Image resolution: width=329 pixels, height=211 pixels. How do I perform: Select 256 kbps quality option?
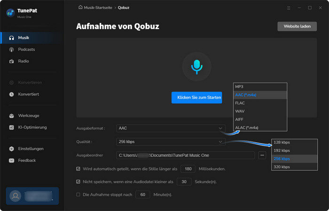(294, 158)
